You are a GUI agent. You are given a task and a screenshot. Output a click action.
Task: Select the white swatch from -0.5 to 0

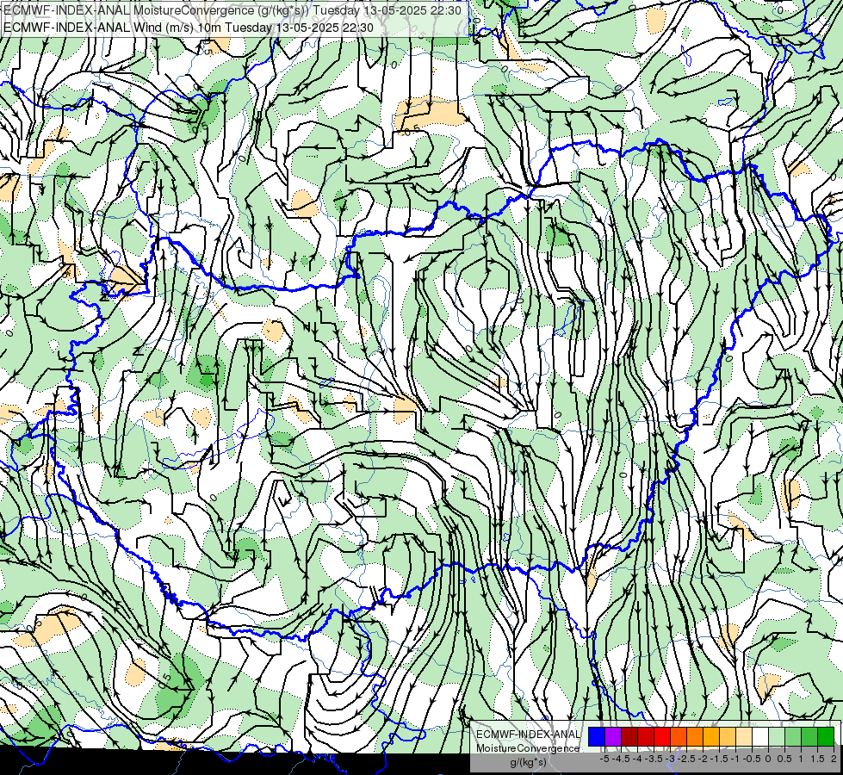(x=760, y=737)
